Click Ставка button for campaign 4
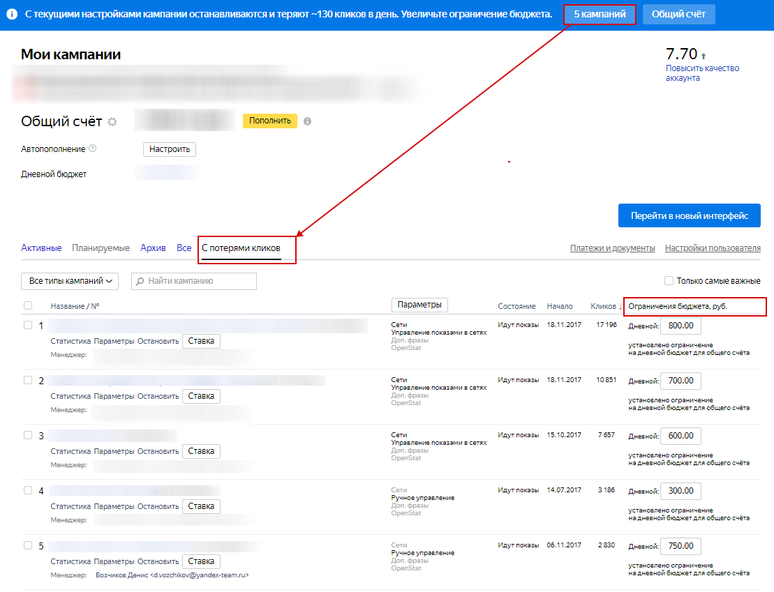This screenshot has height=592, width=774. tap(201, 506)
